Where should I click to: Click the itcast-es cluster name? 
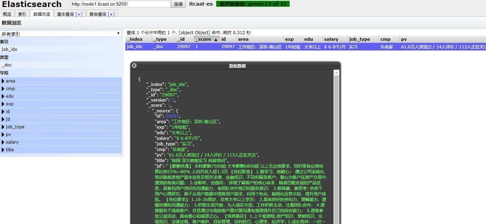(x=201, y=4)
